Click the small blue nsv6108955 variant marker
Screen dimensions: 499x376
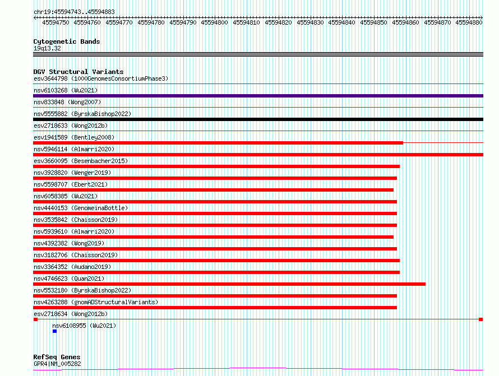click(x=55, y=331)
